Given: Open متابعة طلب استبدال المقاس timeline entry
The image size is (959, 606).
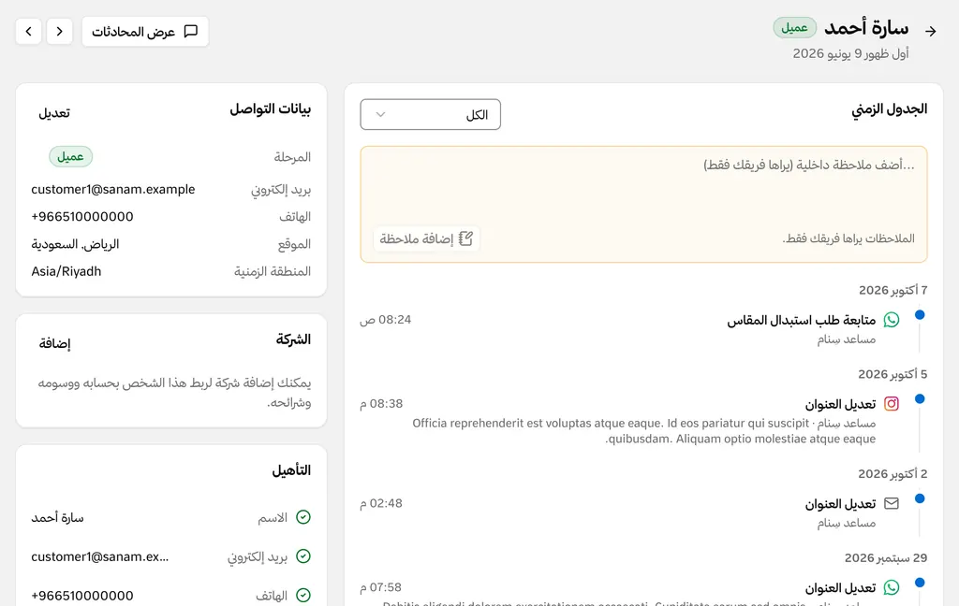Looking at the screenshot, I should 802,320.
